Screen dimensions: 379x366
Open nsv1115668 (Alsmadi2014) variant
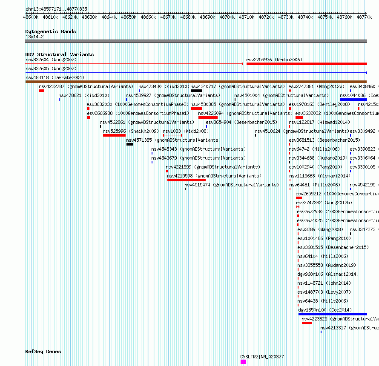pos(320,176)
